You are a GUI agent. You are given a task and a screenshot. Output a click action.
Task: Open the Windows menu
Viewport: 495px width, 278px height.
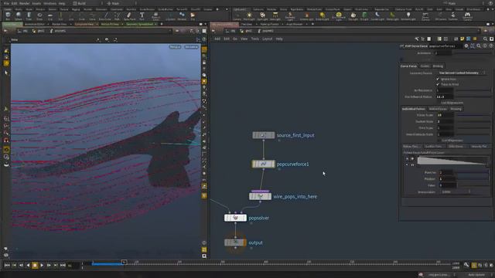tap(49, 3)
